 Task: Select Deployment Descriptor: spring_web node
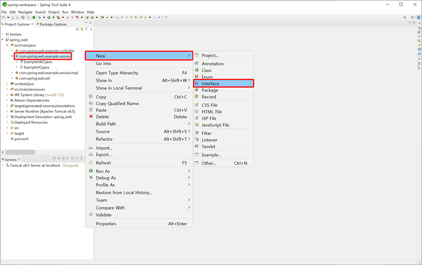point(43,117)
